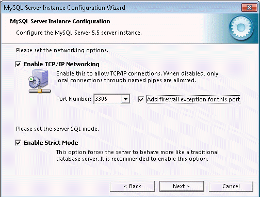Click the strict mode recommendation description
Screen dimensions: 260x197
click(137, 156)
